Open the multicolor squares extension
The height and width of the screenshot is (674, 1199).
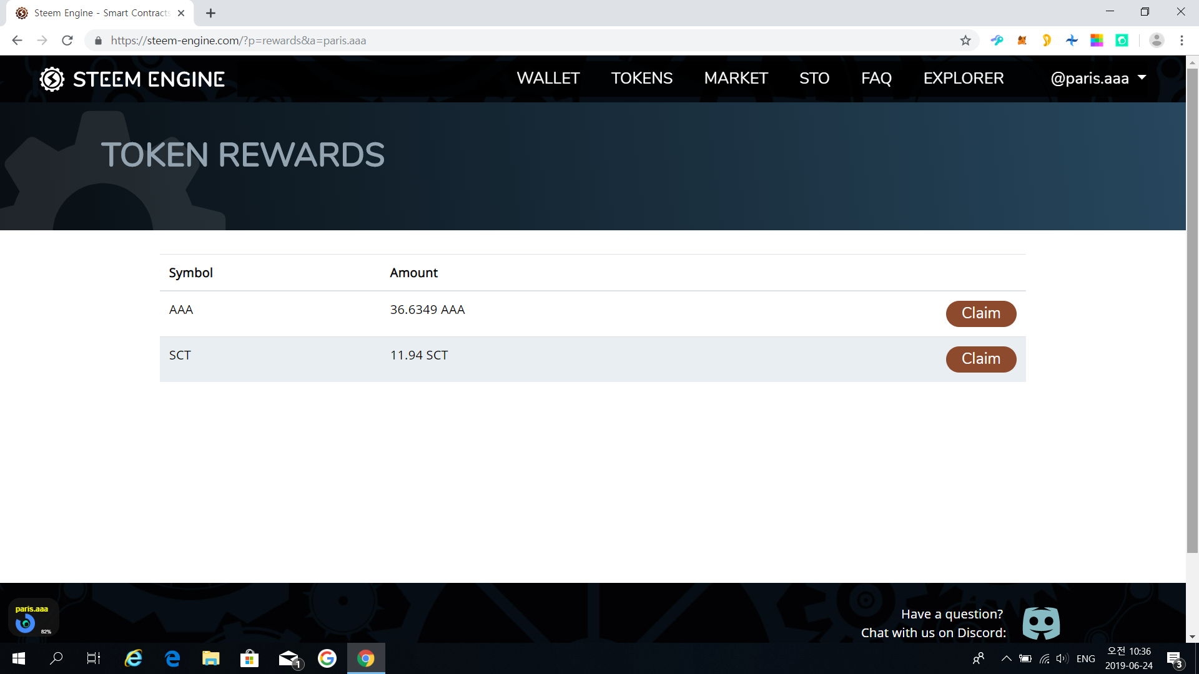point(1097,41)
